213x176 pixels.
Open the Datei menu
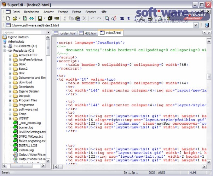pyautogui.click(x=16, y=12)
